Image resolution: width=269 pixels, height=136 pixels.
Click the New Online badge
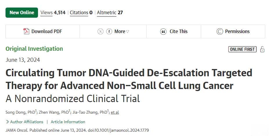(x=22, y=12)
